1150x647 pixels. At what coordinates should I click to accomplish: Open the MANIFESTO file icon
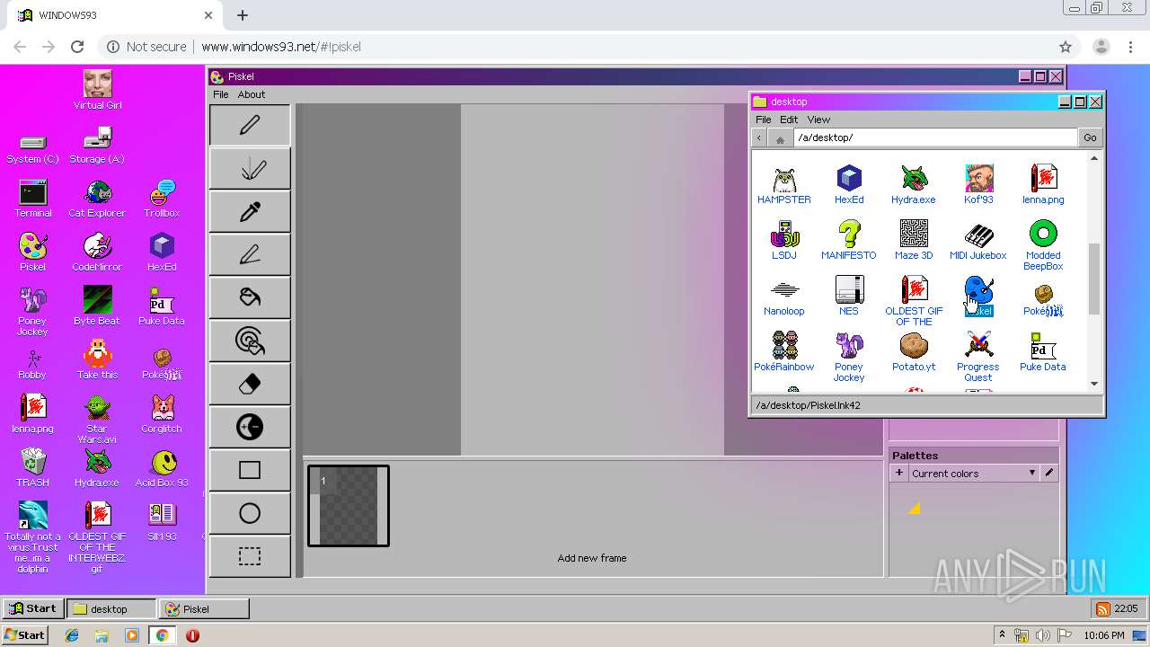click(849, 241)
